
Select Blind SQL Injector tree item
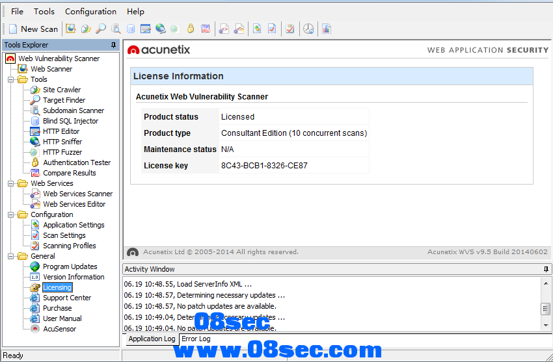[70, 121]
